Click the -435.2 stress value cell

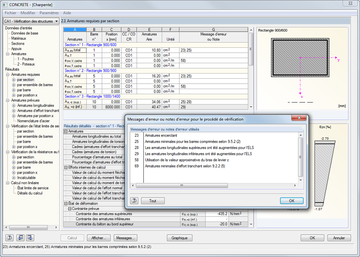[217, 214]
